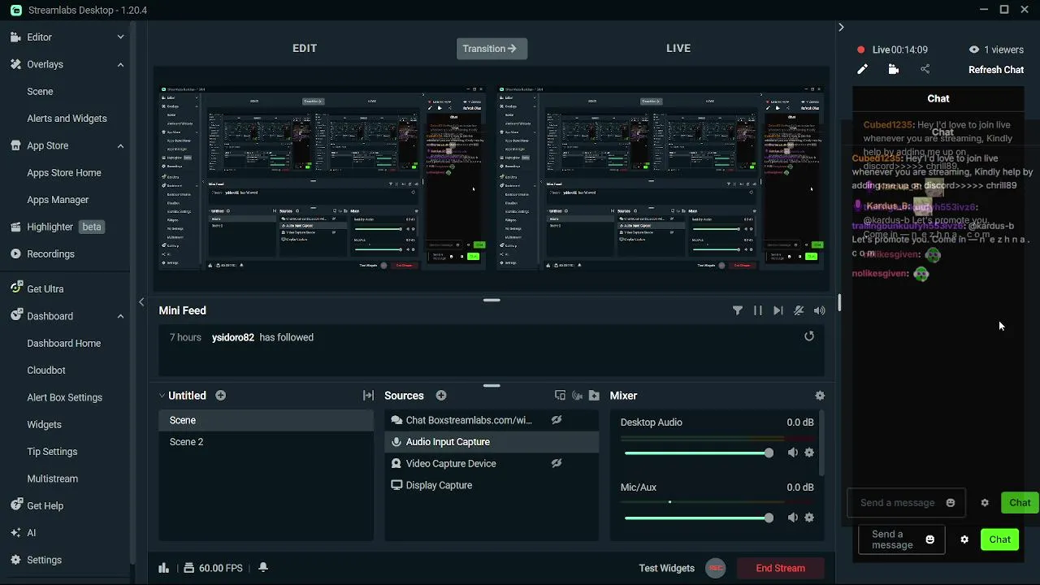Collapse the chat panel arrow

click(x=841, y=27)
